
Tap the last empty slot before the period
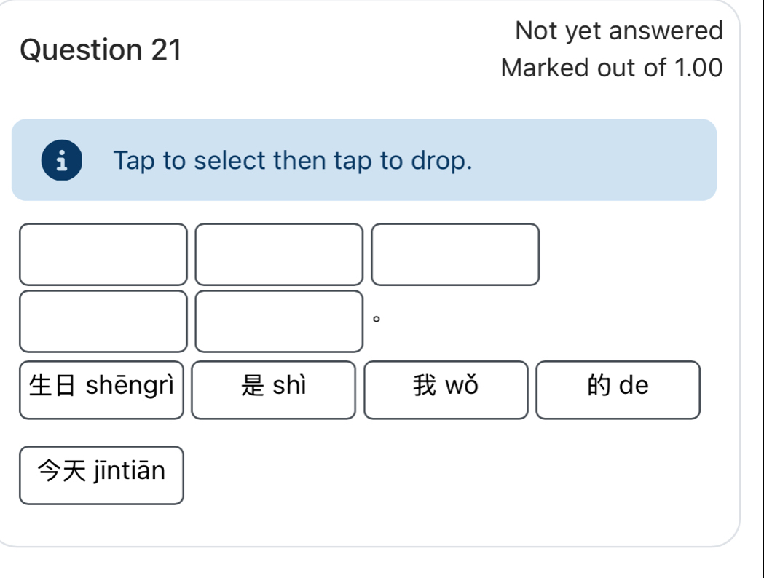click(x=279, y=320)
